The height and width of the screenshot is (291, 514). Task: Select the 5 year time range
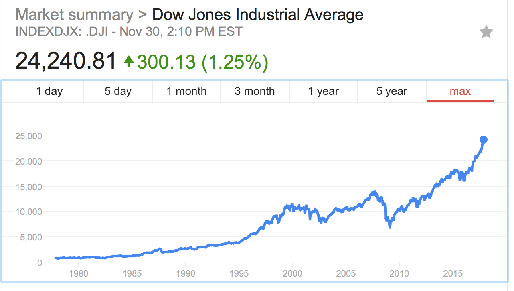pyautogui.click(x=391, y=91)
